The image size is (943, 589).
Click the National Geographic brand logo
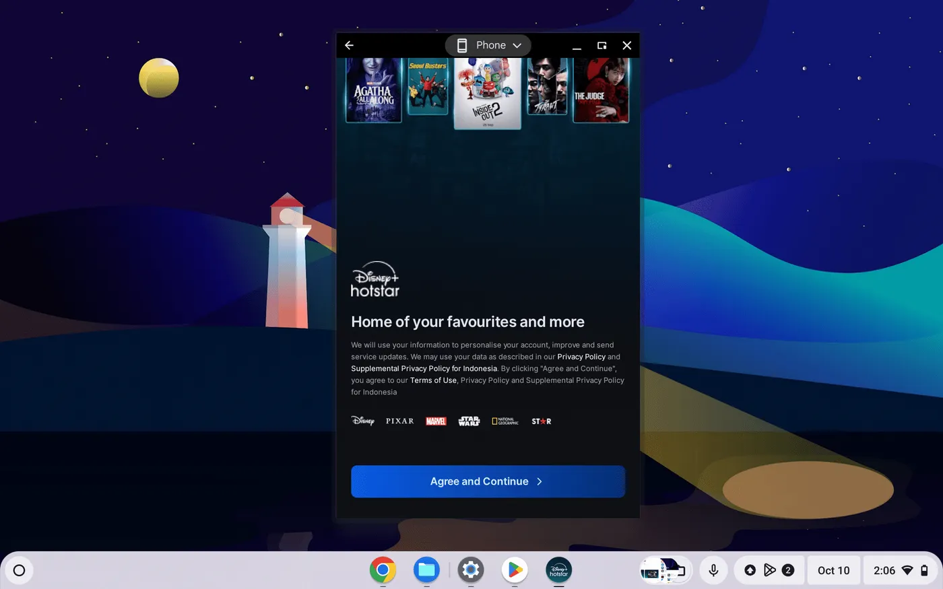point(505,421)
